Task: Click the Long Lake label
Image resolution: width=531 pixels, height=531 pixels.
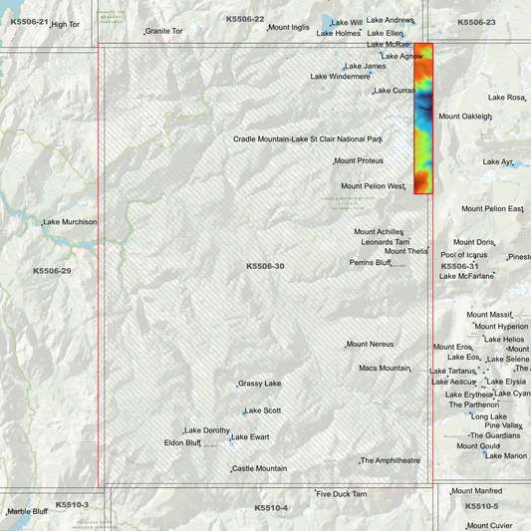Action: pyautogui.click(x=489, y=416)
